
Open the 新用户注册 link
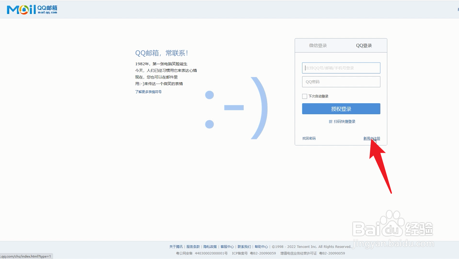[x=371, y=138]
